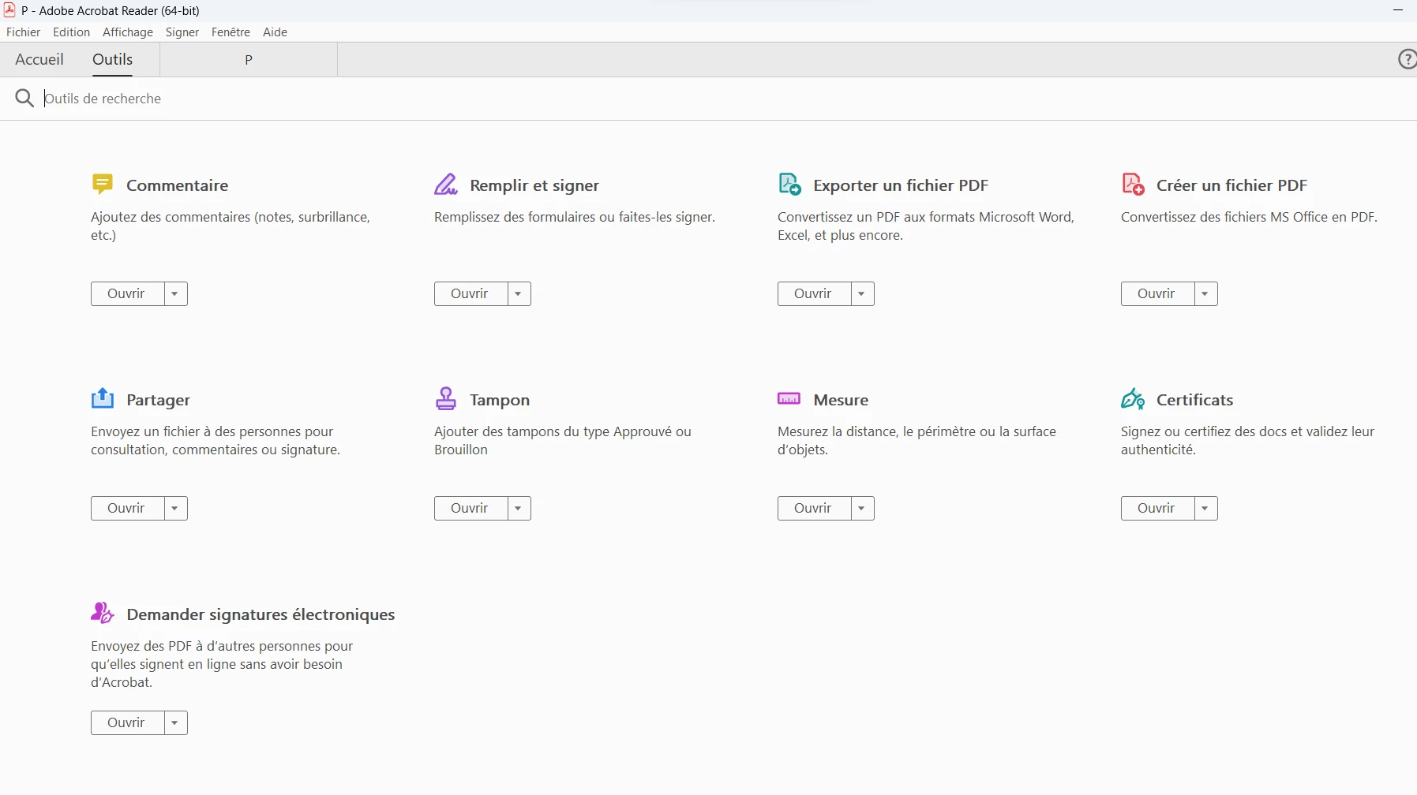Screen dimensions: 1417x795
Task: Click the green Certificats pen icon
Action: pyautogui.click(x=1133, y=399)
